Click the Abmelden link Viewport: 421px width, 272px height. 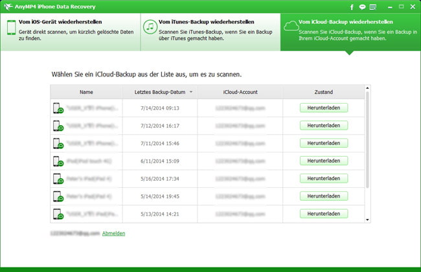113,233
